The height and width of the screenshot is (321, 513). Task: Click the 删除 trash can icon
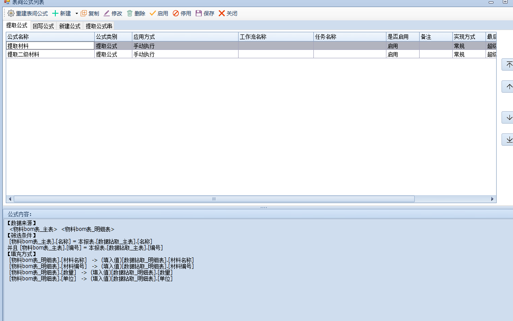tap(130, 14)
